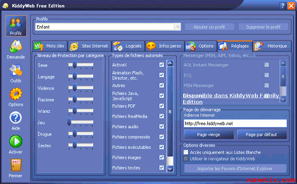The width and height of the screenshot is (297, 184).
Task: Uncheck the Autres file type checkbox
Action: point(161,86)
